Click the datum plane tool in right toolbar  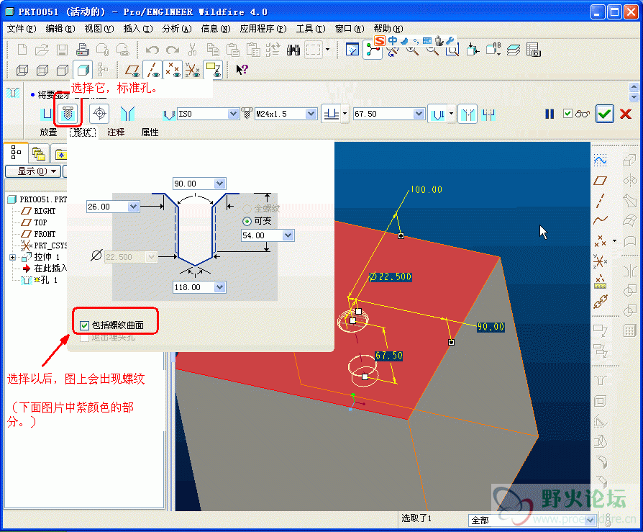point(601,180)
